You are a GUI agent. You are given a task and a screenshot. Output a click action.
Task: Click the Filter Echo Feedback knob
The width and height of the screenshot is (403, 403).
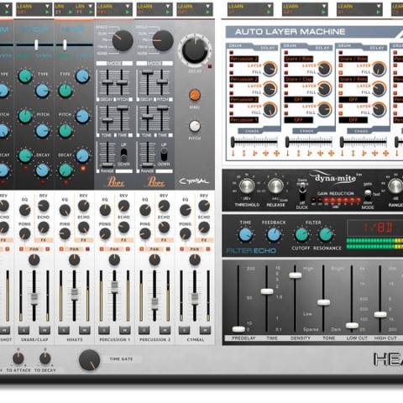point(274,235)
